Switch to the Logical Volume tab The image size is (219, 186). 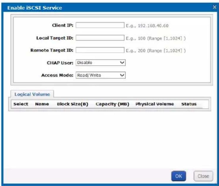(x=32, y=94)
